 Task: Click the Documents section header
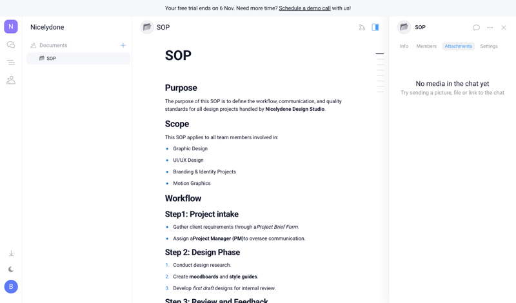tap(53, 46)
